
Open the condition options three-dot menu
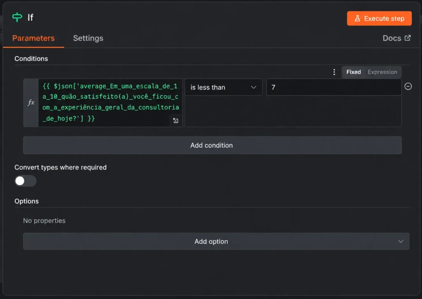tap(334, 72)
